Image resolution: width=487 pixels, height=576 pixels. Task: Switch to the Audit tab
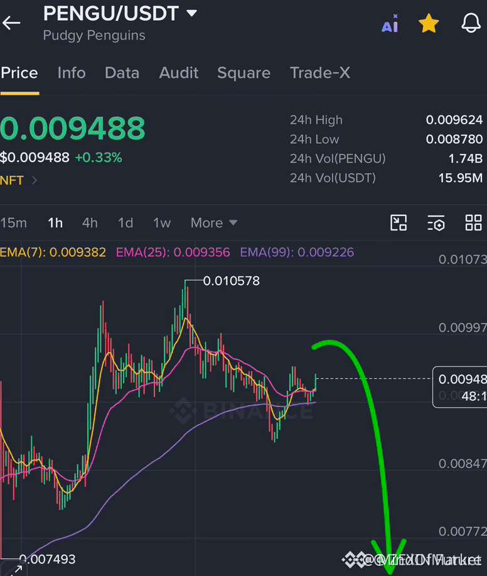179,73
